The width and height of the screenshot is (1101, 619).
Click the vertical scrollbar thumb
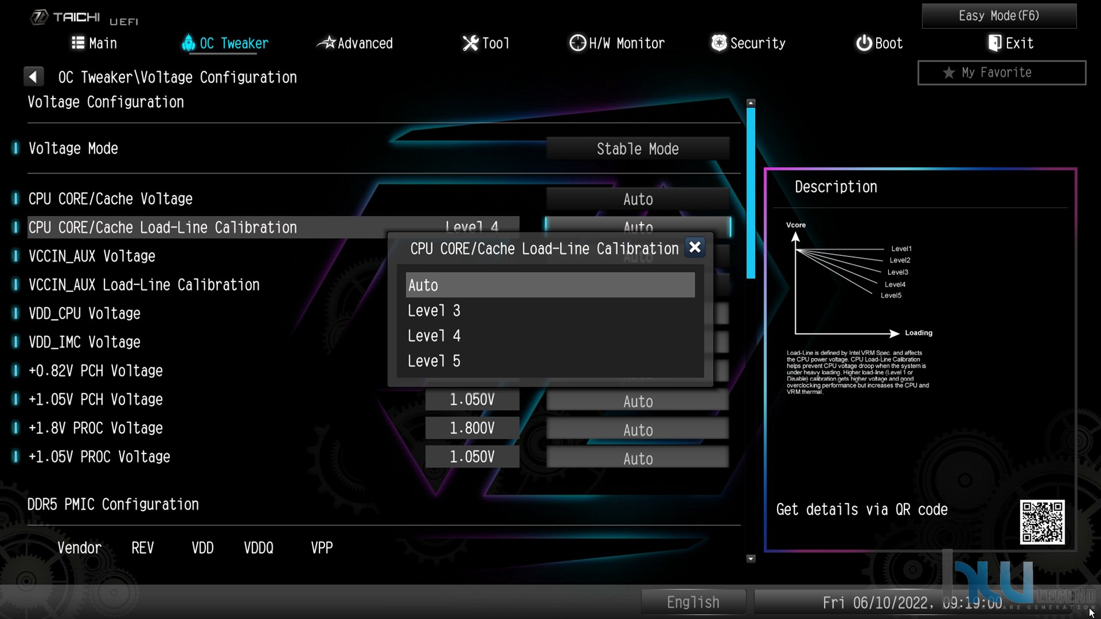pyautogui.click(x=751, y=193)
